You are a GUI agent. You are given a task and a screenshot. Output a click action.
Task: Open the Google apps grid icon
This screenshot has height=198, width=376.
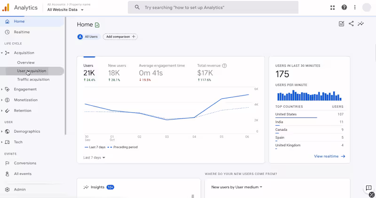pos(333,8)
